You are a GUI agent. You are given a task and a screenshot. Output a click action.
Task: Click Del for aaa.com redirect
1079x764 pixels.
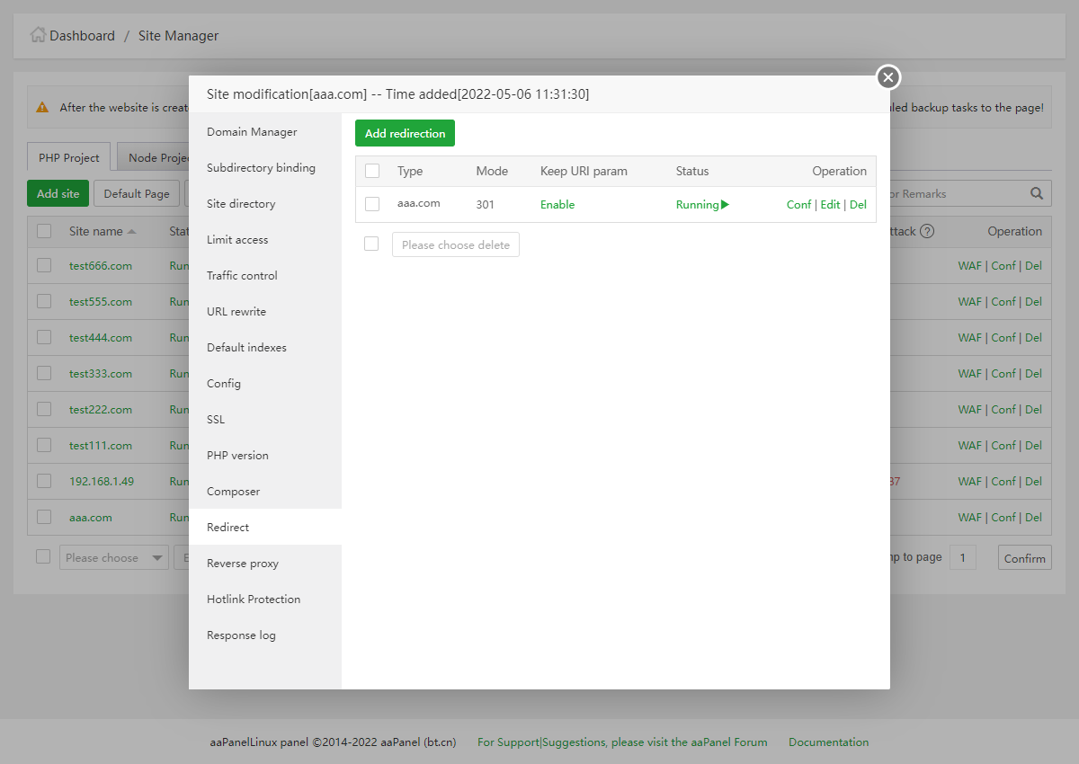click(858, 205)
